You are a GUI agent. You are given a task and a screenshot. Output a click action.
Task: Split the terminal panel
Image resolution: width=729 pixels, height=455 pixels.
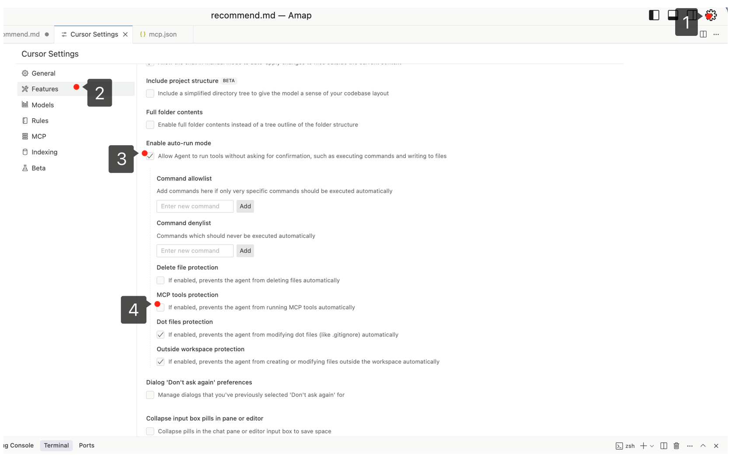pos(664,446)
